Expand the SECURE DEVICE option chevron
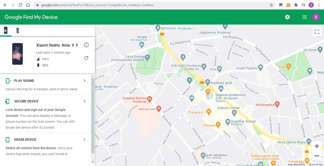 [84, 101]
